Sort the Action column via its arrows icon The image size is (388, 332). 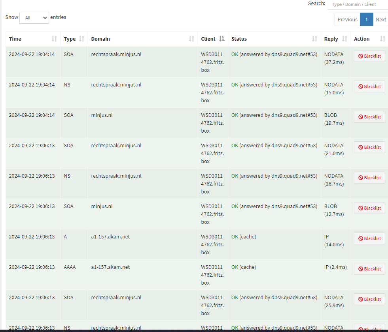(382, 39)
